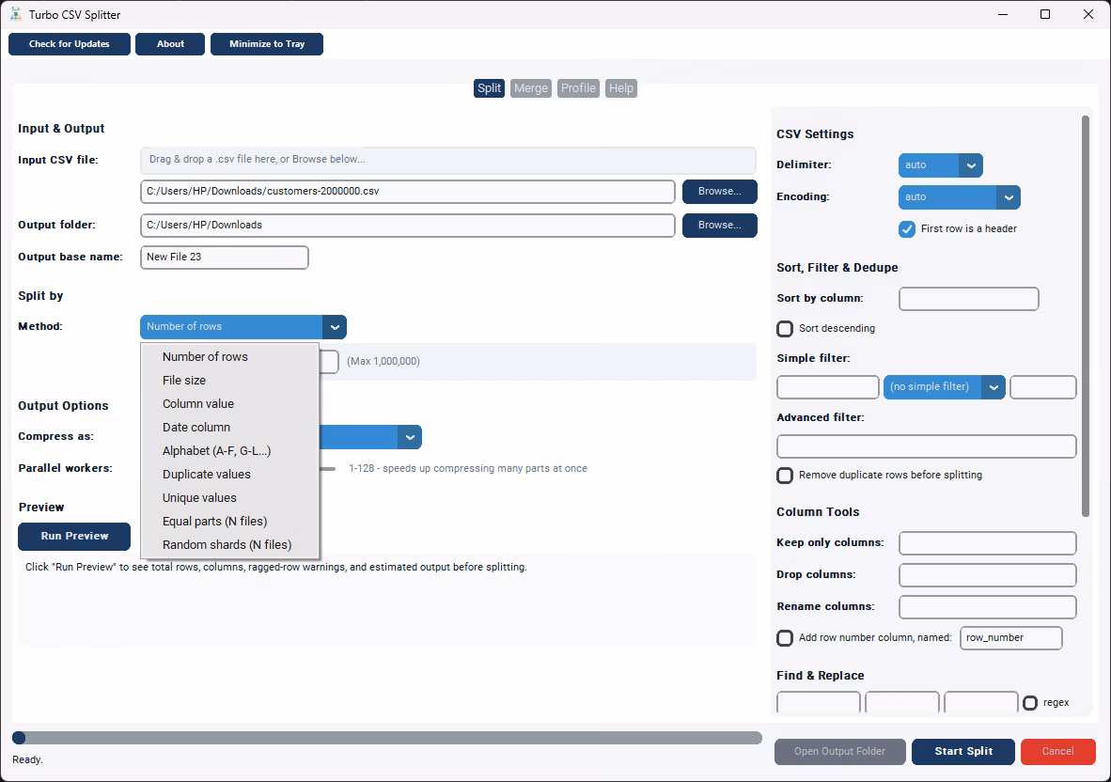Click the '(Max 1,000,000)' hint text
Viewport: 1111px width, 782px height.
click(383, 361)
